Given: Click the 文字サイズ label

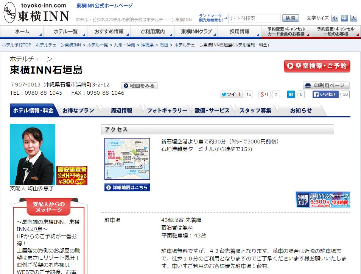Looking at the screenshot, I should (x=318, y=18).
